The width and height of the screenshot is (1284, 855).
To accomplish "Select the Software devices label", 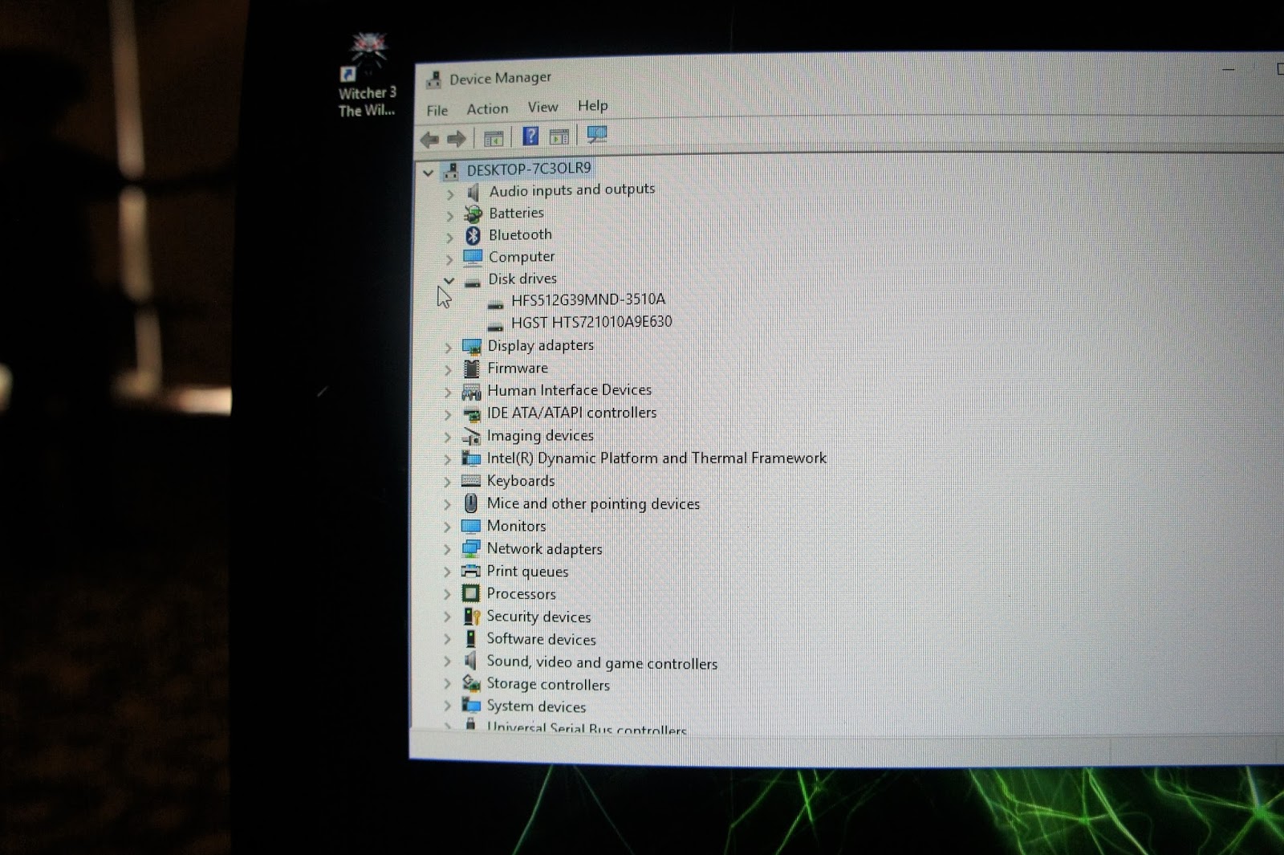I will coord(542,639).
